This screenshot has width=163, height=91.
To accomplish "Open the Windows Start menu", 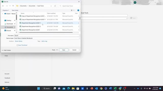I will point(38,88).
